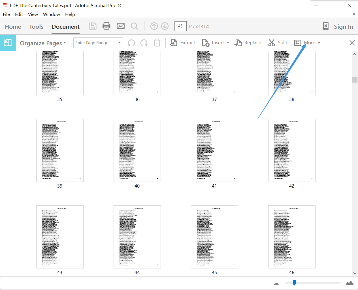
Task: Select the page 40 thumbnail
Action: pos(137,150)
